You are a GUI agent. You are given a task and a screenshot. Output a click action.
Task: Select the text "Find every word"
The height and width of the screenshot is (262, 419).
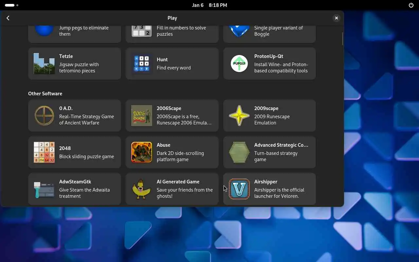click(173, 68)
